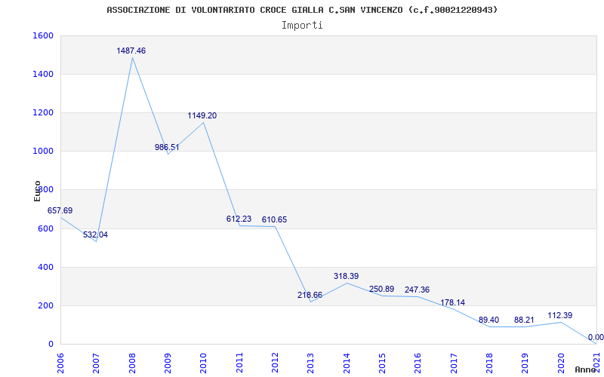Select the 1149.20 data label
The height and width of the screenshot is (377, 604).
202,116
